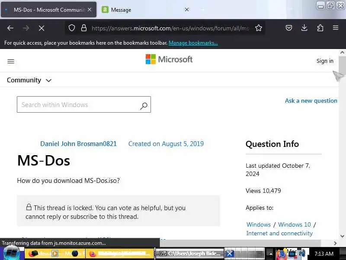
Task: Close the MS-Dos Microsoft Community tab
Action: tap(90, 10)
